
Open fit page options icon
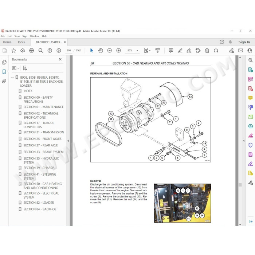[147, 51]
